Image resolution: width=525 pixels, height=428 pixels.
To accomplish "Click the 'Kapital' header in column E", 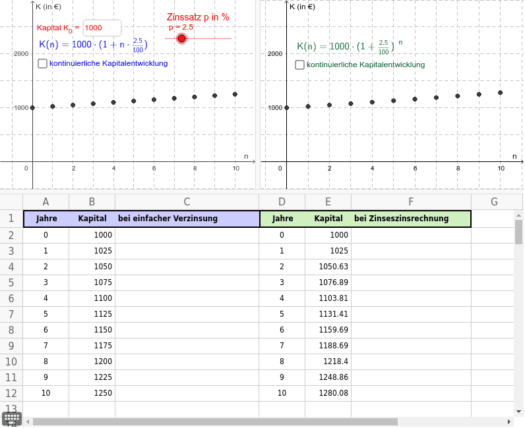I will (328, 219).
